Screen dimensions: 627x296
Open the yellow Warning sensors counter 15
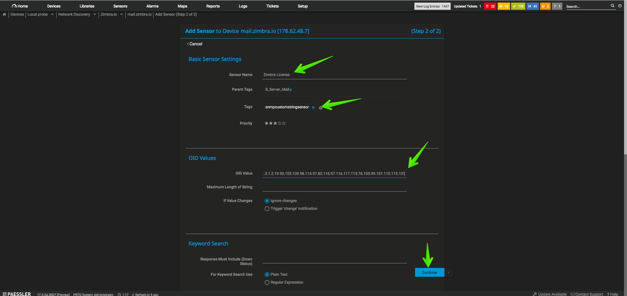pos(504,6)
